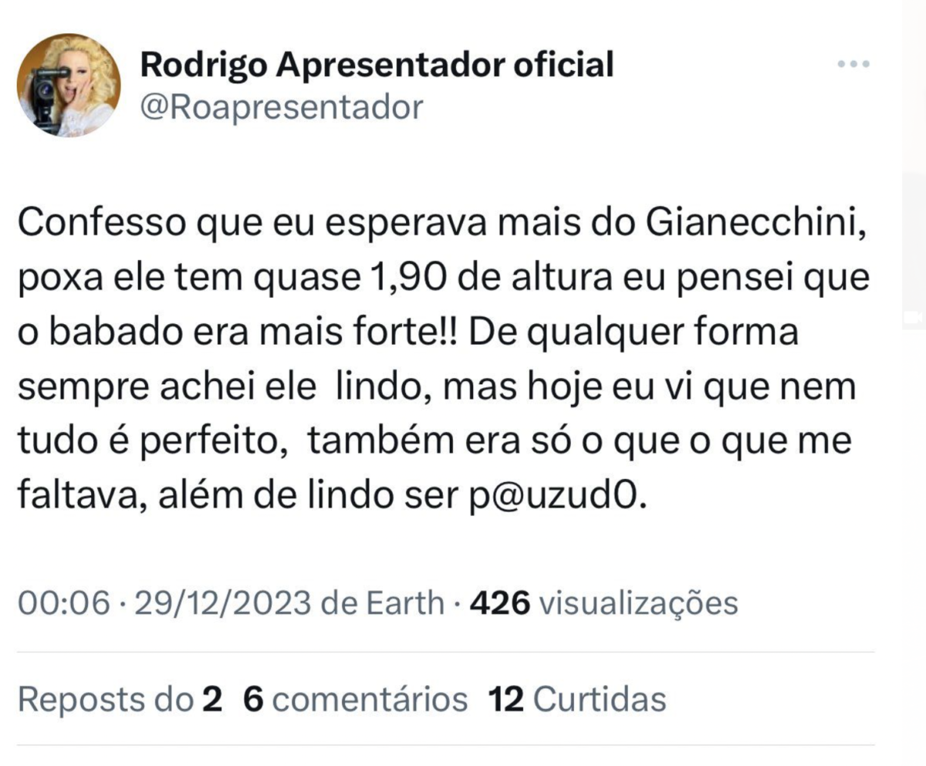Screen dimensions: 926x766
Task: Click the repost count number 2
Action: pyautogui.click(x=211, y=700)
